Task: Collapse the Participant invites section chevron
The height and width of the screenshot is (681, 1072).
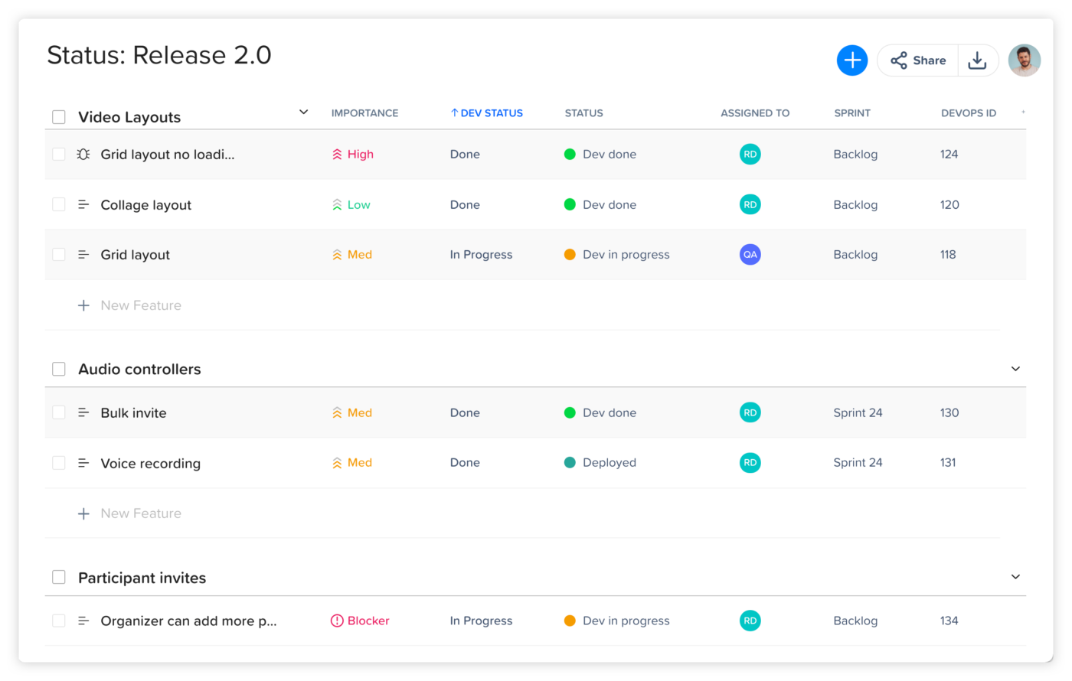Action: tap(1015, 577)
